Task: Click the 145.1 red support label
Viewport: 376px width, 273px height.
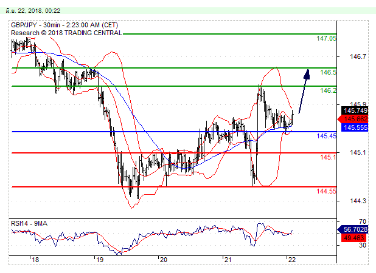Action: (x=328, y=157)
